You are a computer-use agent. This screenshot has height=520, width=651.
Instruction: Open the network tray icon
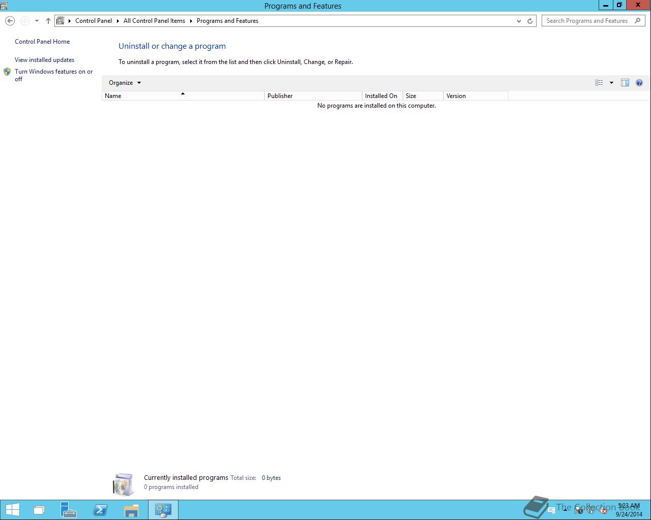[x=591, y=510]
